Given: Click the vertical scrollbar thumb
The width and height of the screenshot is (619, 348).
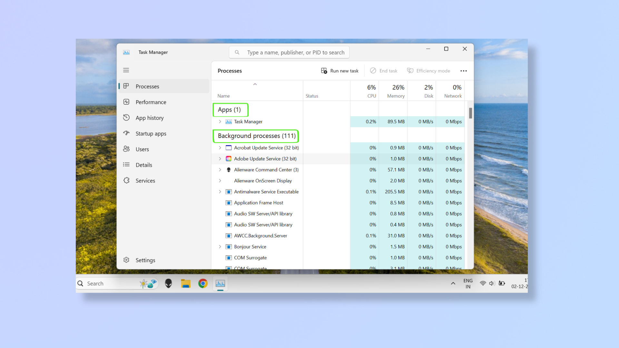Looking at the screenshot, I should pyautogui.click(x=470, y=113).
